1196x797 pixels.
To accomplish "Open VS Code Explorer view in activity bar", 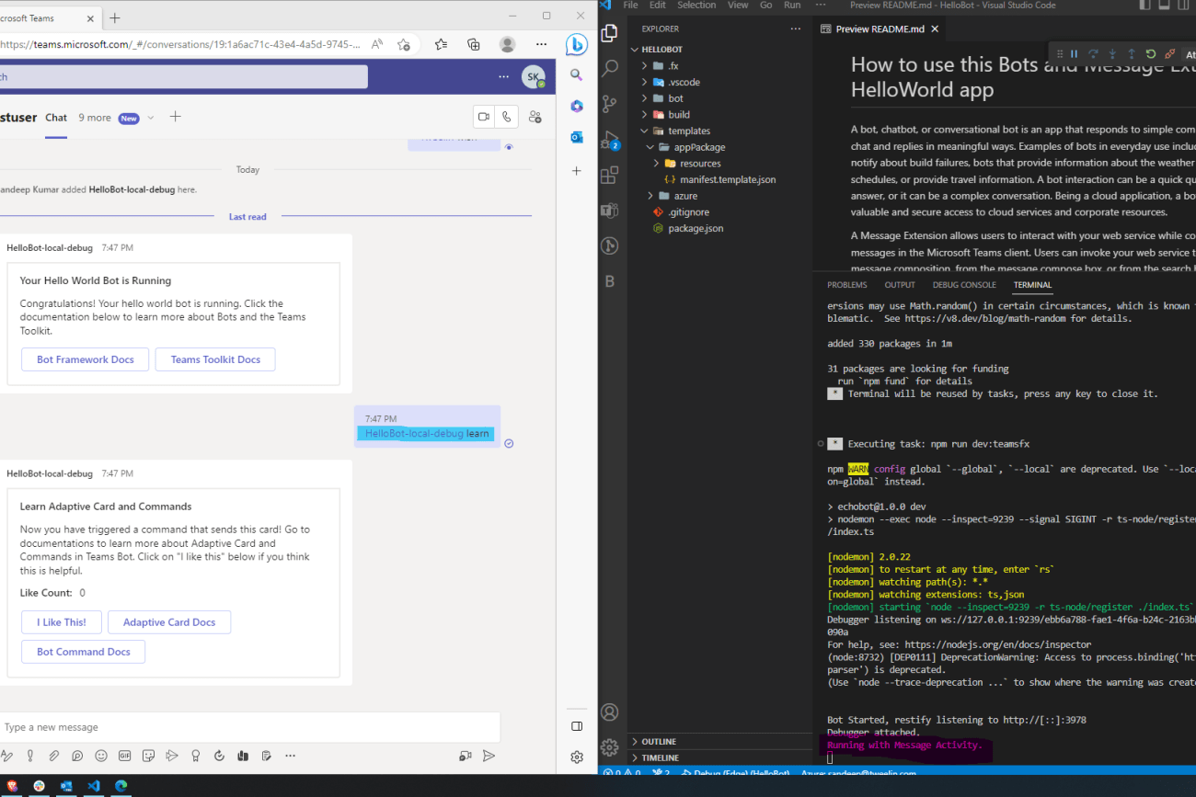I will tap(609, 33).
